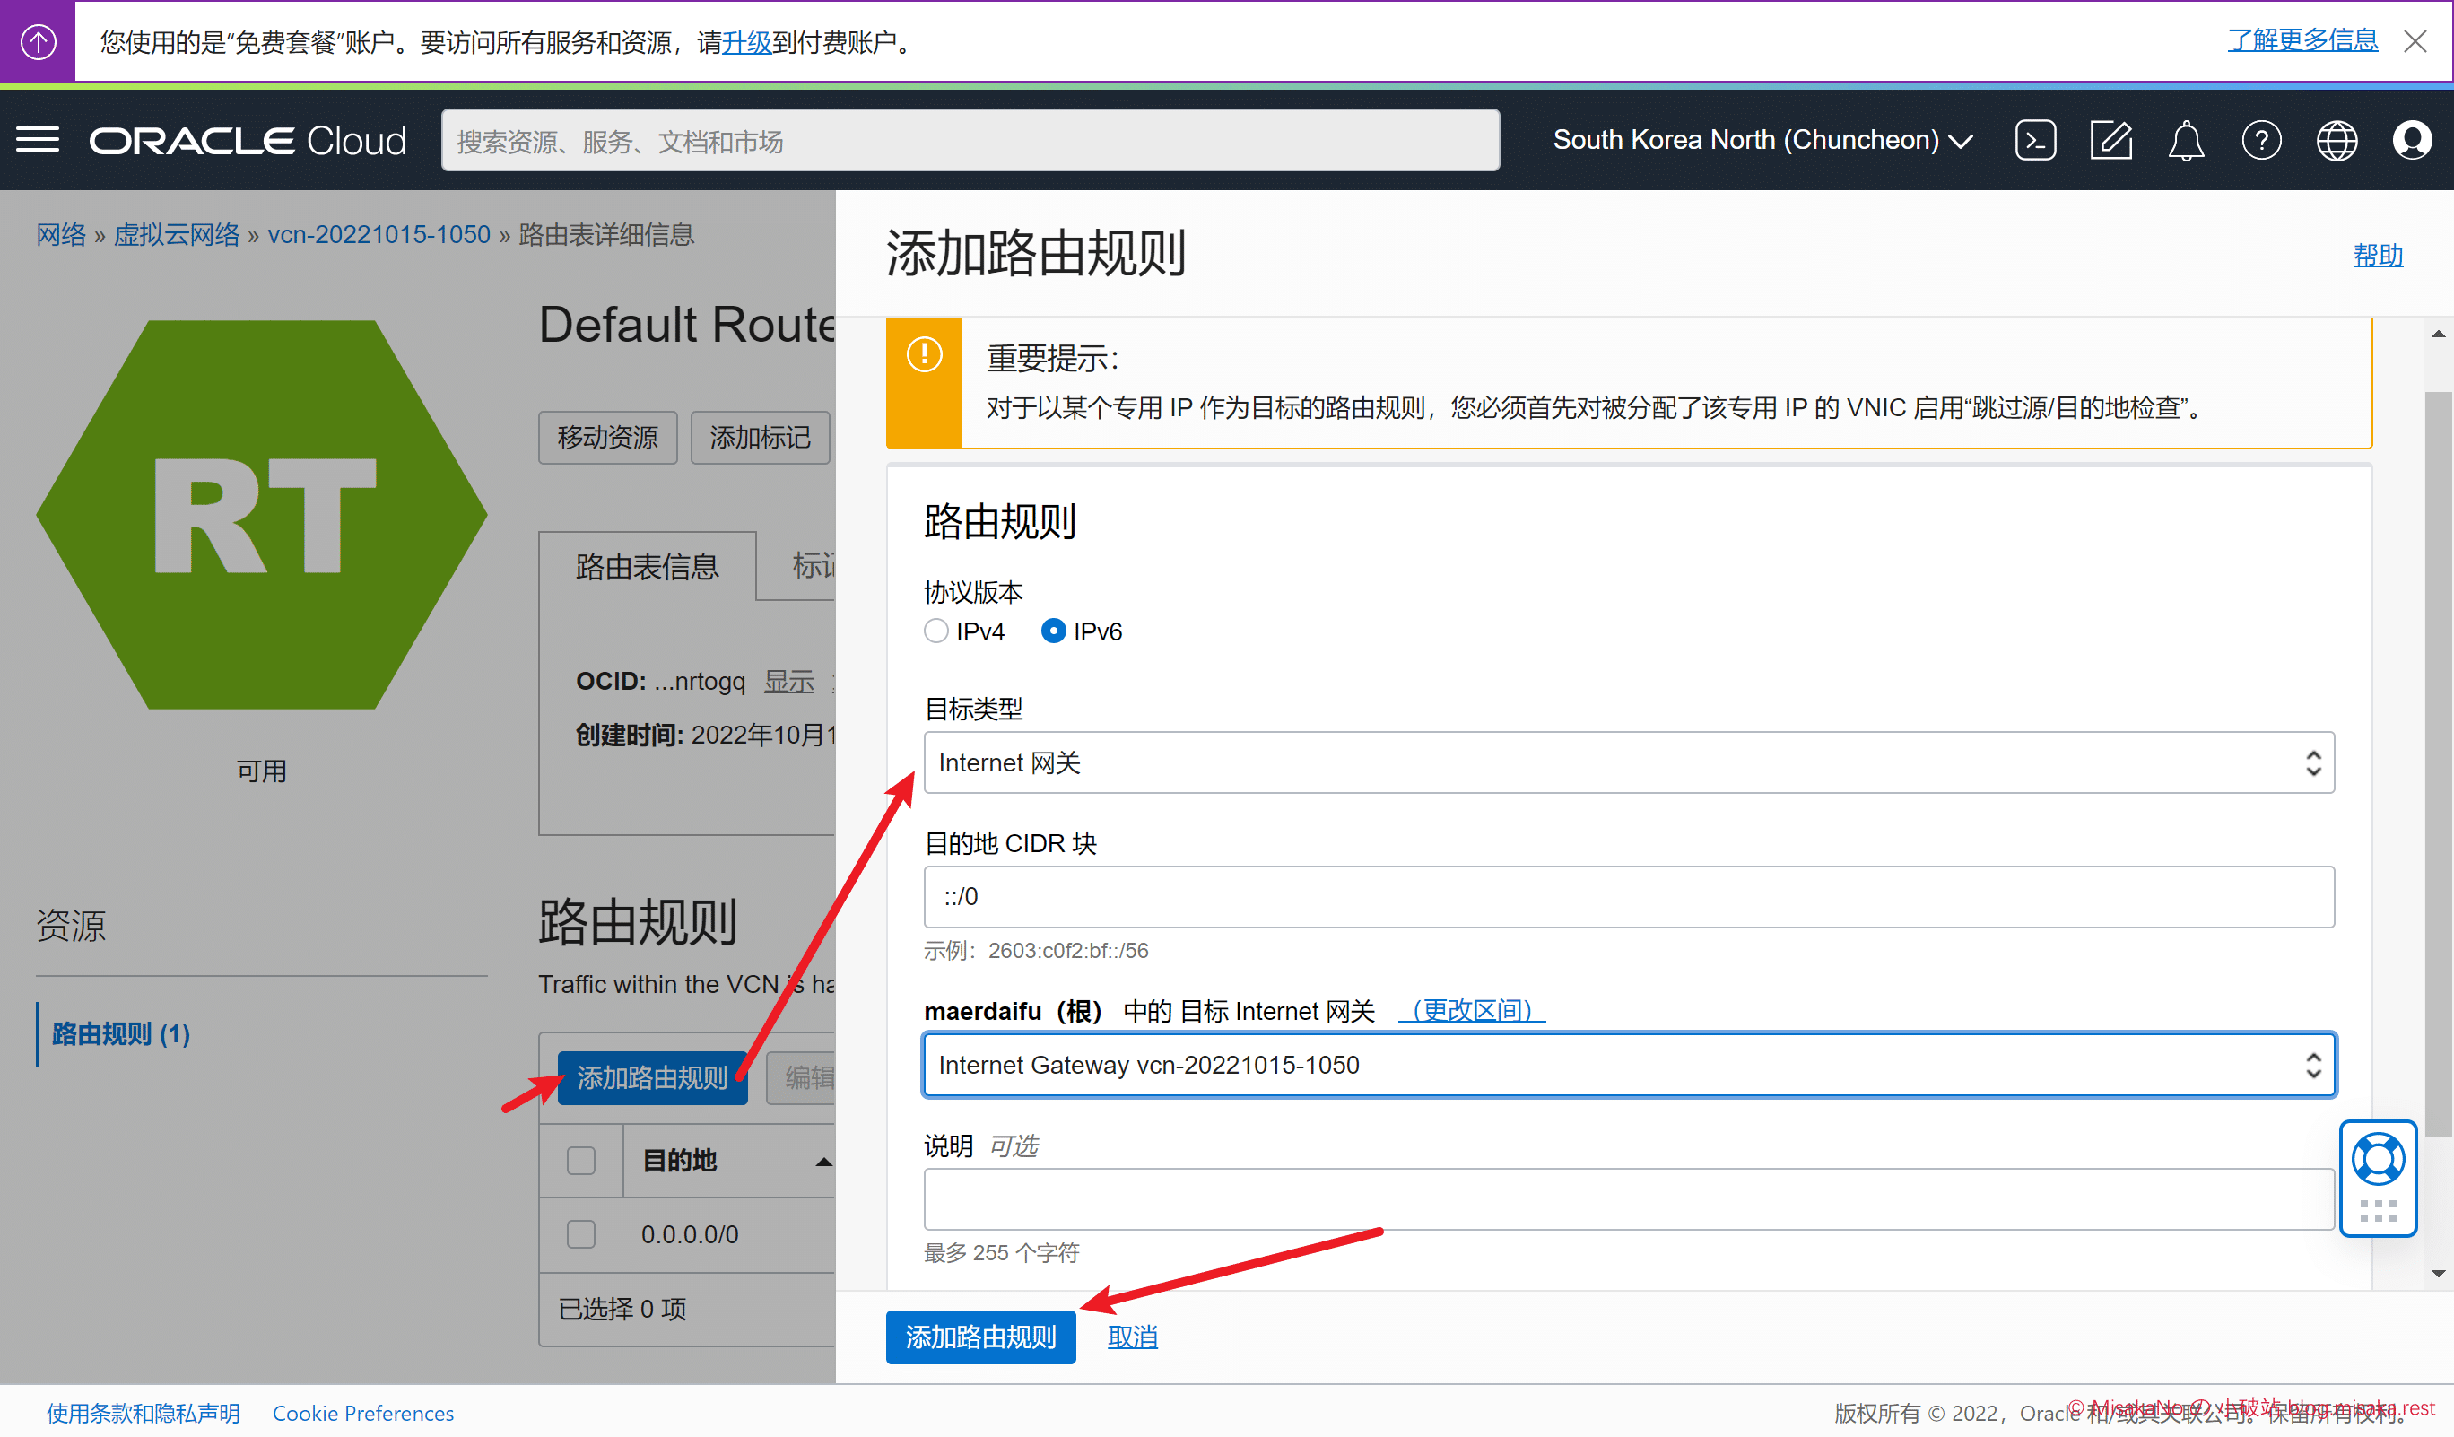Switch to the 路由表信息 tab
The image size is (2454, 1437).
[x=648, y=567]
